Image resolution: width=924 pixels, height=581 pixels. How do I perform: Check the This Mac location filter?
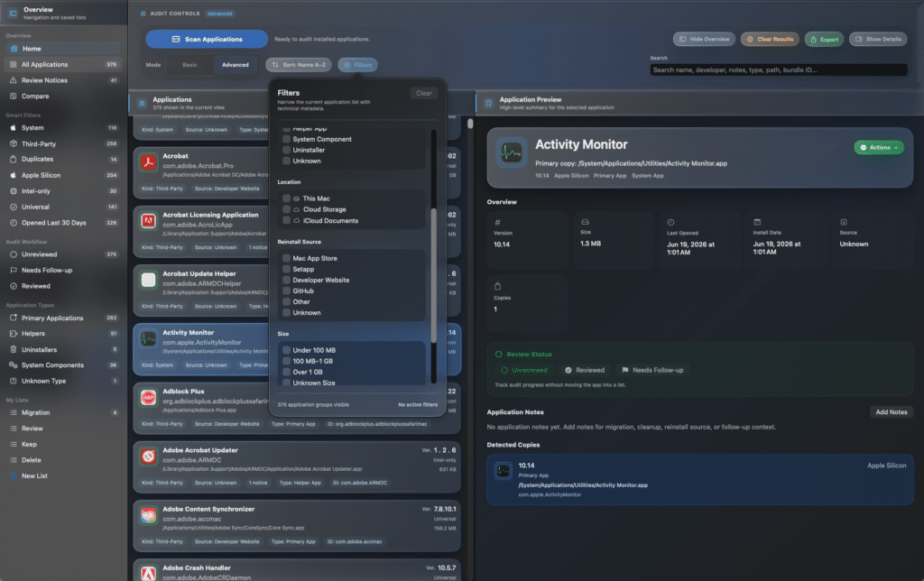[286, 198]
